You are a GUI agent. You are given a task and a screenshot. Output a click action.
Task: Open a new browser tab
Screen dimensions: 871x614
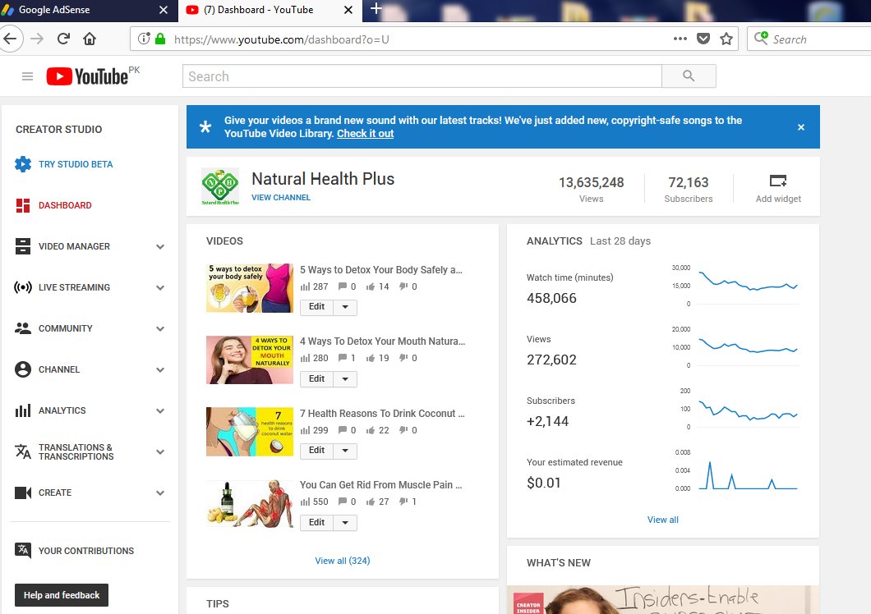click(376, 9)
